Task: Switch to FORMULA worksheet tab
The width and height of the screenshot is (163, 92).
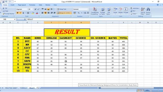Action: (x=23, y=88)
